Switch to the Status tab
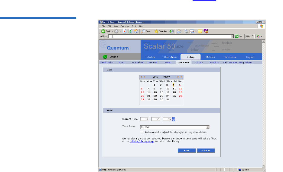The image size is (283, 172). [x=151, y=57]
